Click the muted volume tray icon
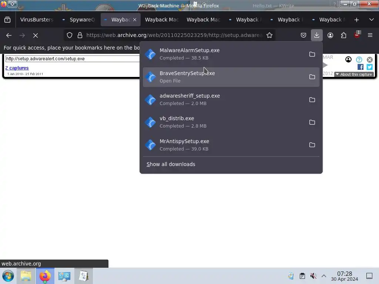The width and height of the screenshot is (379, 284). pyautogui.click(x=313, y=276)
